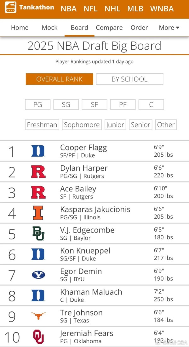Click the Tankathon logo icon

[x=10, y=8]
